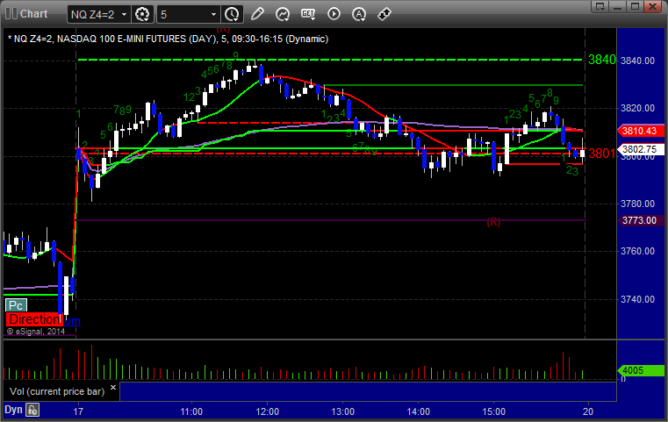Viewport: 668px width, 422px height.
Task: Expand the interval 5 dropdown
Action: (213, 15)
